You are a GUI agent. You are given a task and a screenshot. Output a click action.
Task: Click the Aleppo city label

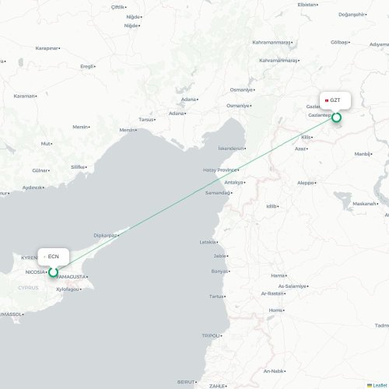pos(306,183)
